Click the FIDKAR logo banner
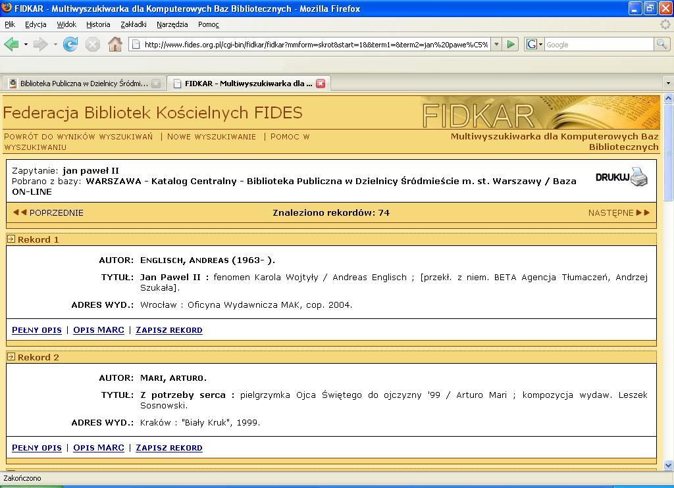 (x=540, y=112)
